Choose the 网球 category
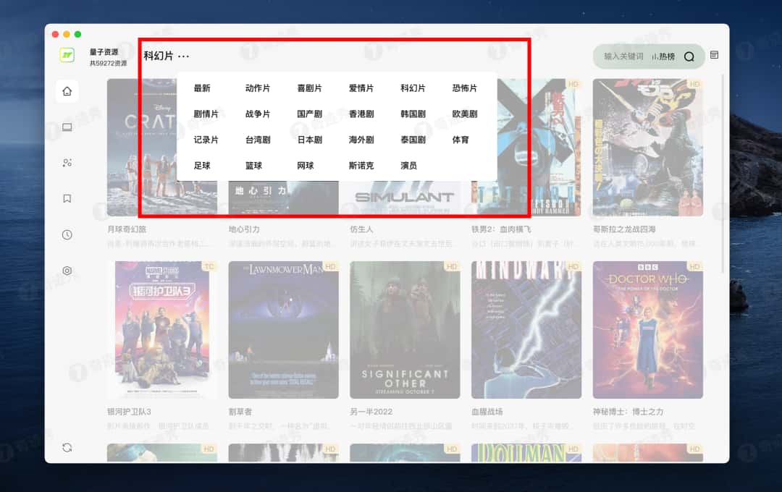 coord(306,166)
